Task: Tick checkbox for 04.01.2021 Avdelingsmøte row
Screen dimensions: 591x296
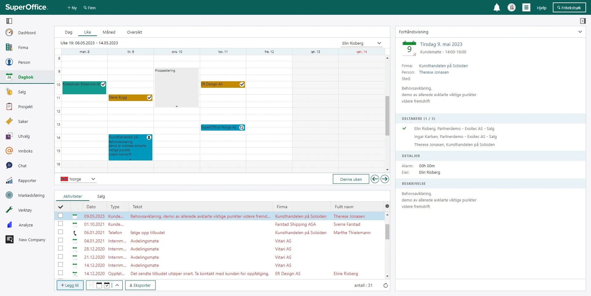Action: (x=60, y=240)
